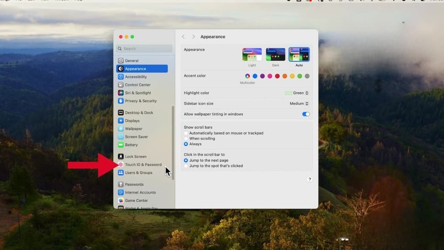
Task: Select When scrolling radio option
Action: (x=186, y=138)
